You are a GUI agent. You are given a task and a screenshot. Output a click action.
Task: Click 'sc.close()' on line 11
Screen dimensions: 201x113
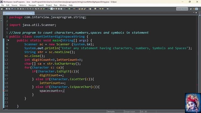pos(34,56)
